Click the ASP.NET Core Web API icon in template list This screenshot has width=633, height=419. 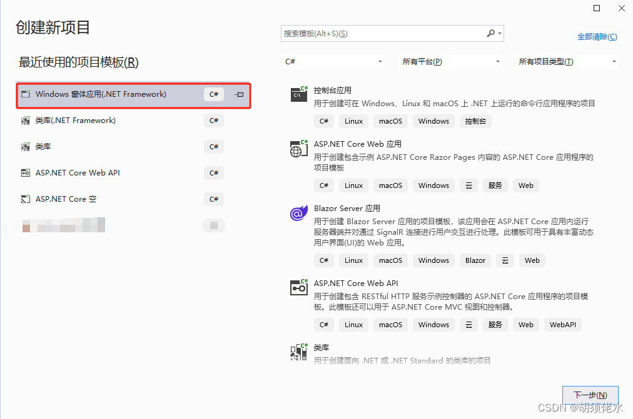click(x=299, y=288)
